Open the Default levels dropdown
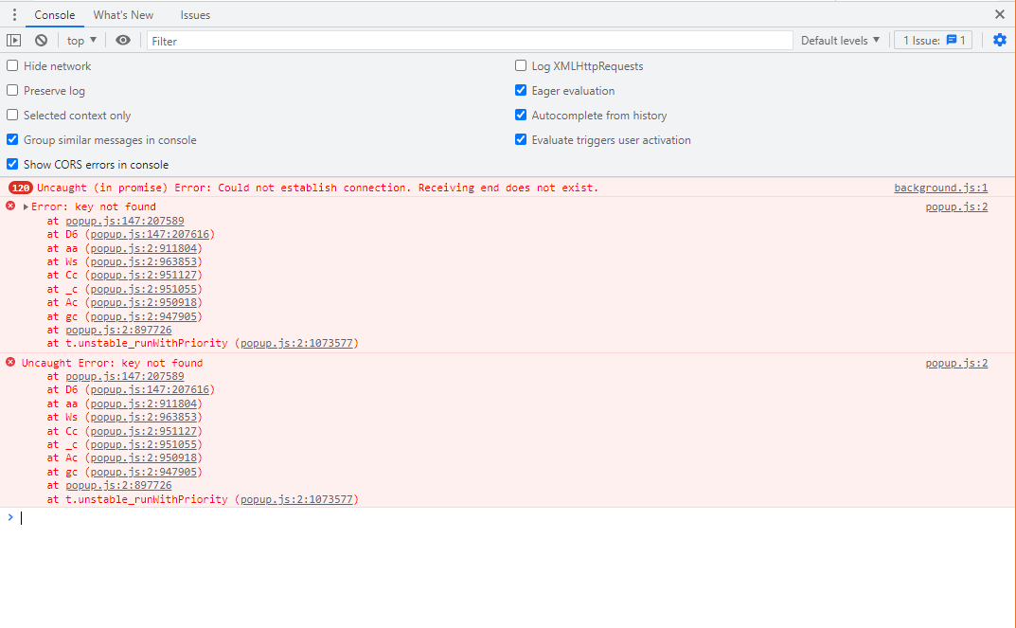This screenshot has width=1016, height=628. [x=840, y=40]
